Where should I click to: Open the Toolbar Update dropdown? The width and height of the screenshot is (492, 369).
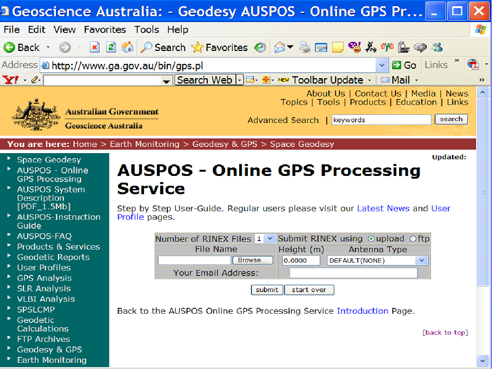point(370,81)
